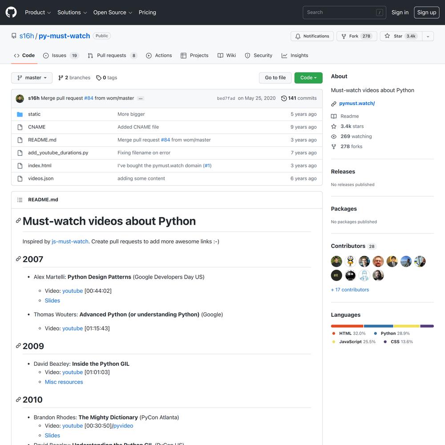Open the master branch selector
The height and width of the screenshot is (445, 445).
coord(32,78)
